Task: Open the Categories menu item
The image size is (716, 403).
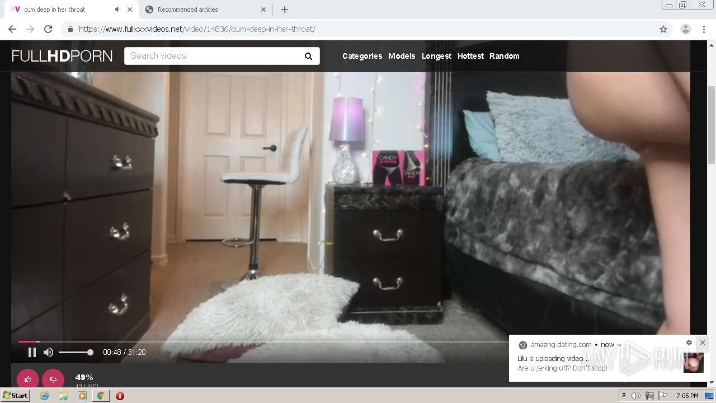Action: pyautogui.click(x=362, y=56)
